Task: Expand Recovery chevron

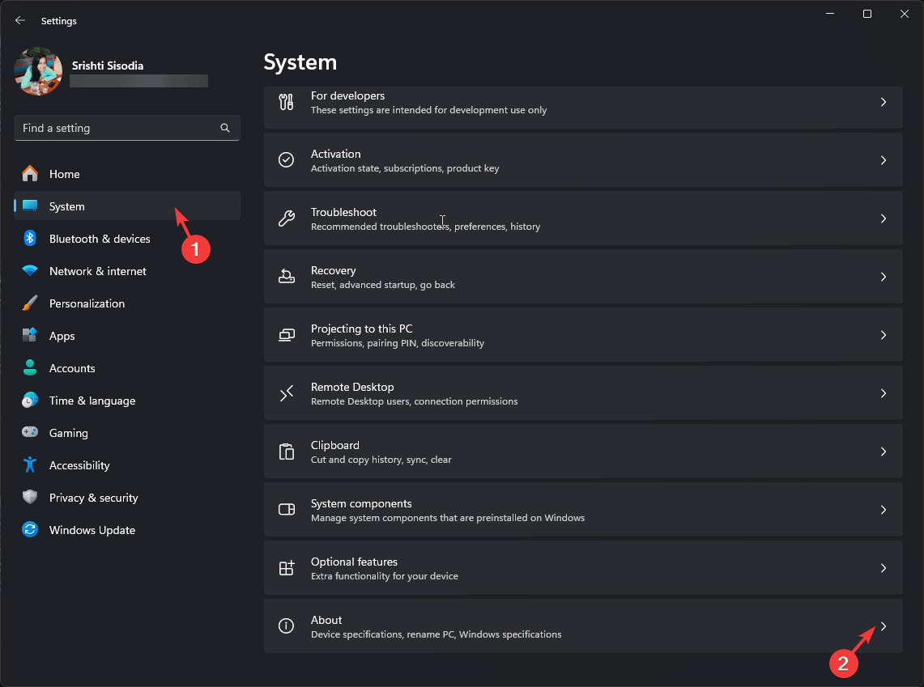Action: (x=884, y=277)
